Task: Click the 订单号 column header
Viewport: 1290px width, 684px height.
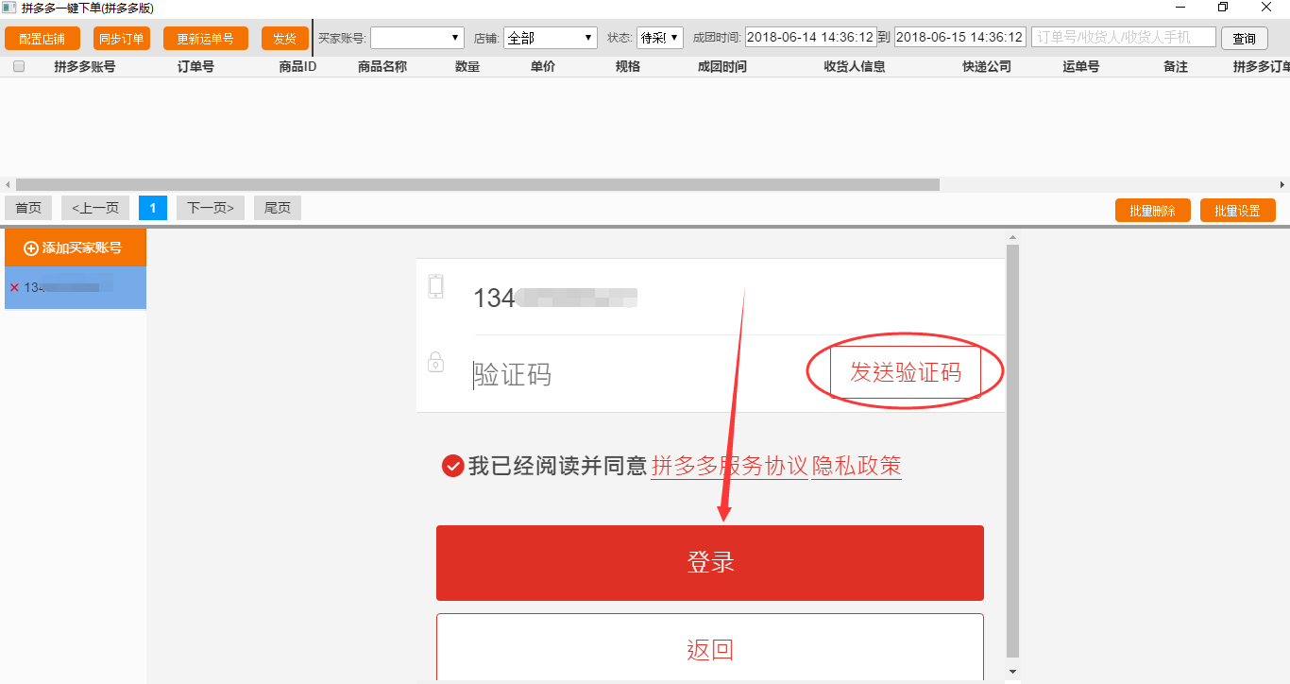Action: coord(195,67)
